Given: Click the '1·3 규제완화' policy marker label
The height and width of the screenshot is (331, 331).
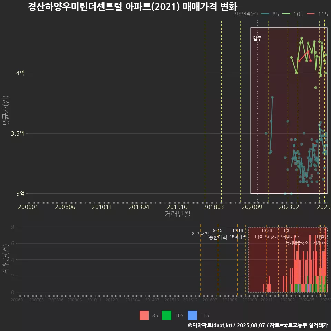Looking at the screenshot, I should pos(286,234).
